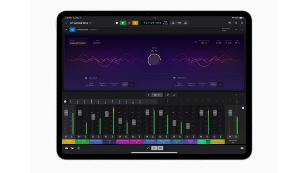Toggle the yellow Cycle loop button
The width and height of the screenshot is (308, 173).
pos(135,23)
